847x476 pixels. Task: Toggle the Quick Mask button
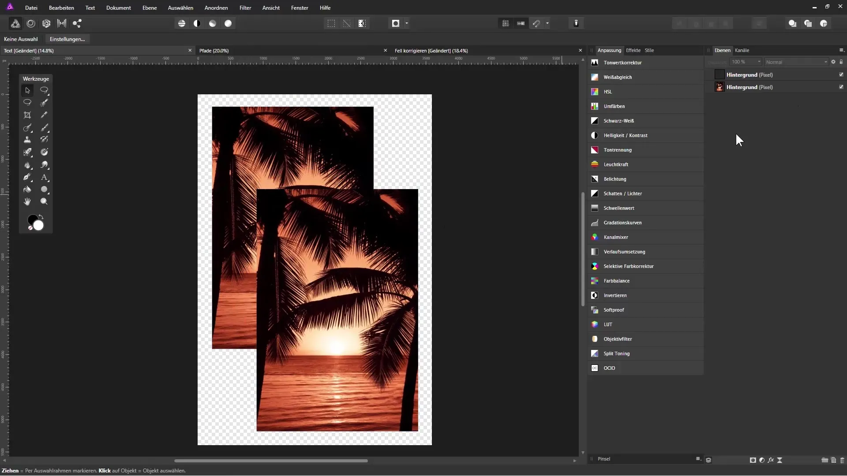click(396, 23)
